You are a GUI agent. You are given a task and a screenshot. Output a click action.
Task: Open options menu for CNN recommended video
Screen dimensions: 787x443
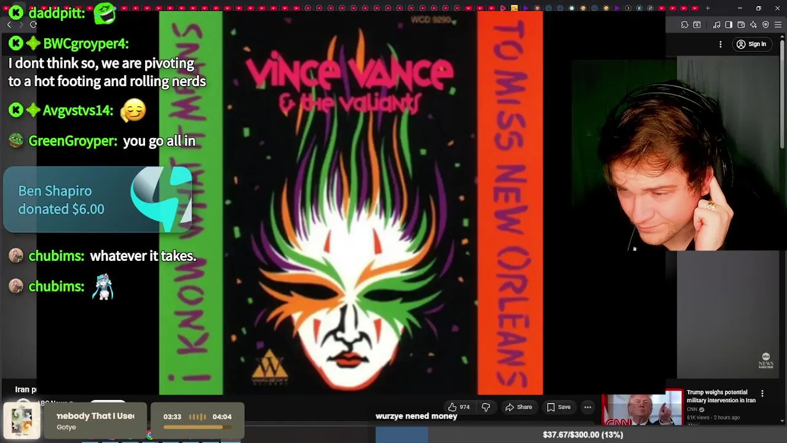[762, 394]
